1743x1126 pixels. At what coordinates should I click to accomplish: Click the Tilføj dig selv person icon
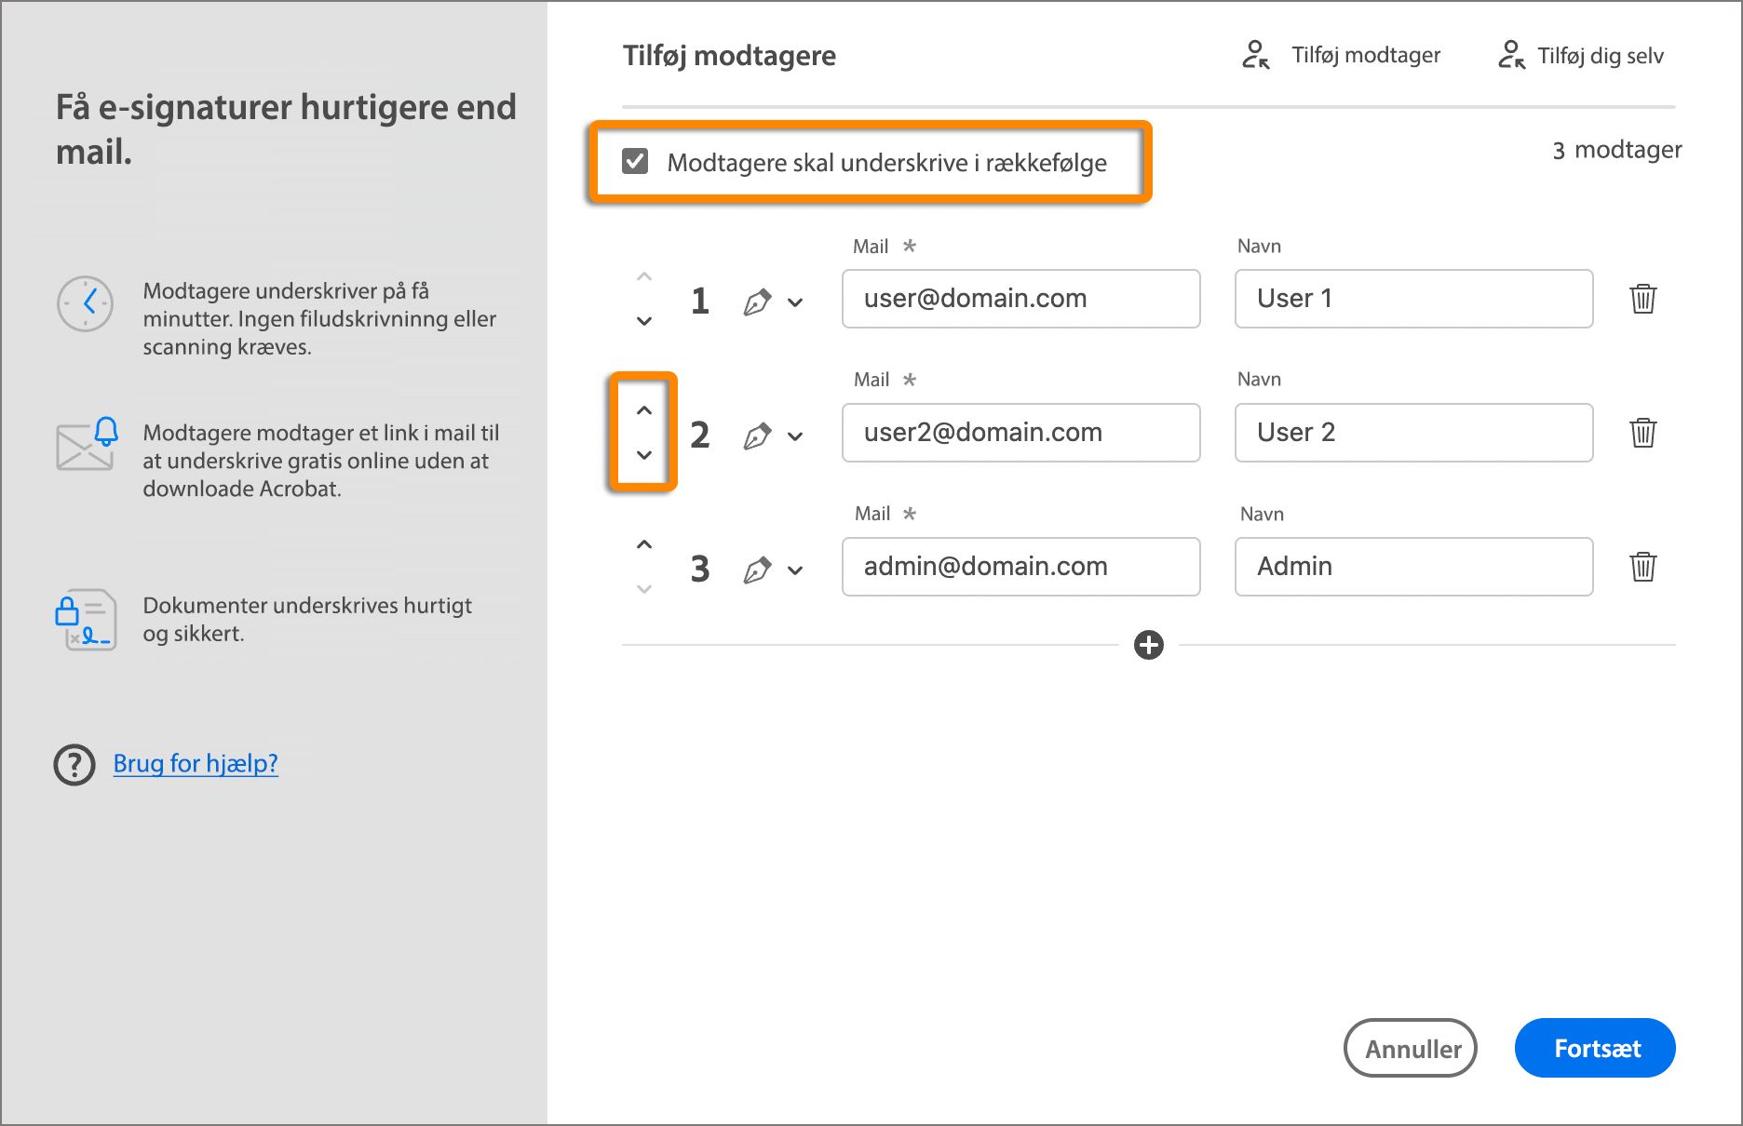point(1511,55)
